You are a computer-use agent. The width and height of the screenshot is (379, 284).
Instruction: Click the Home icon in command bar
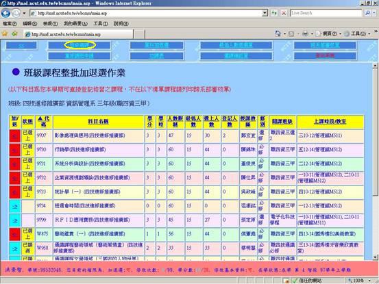point(278,34)
